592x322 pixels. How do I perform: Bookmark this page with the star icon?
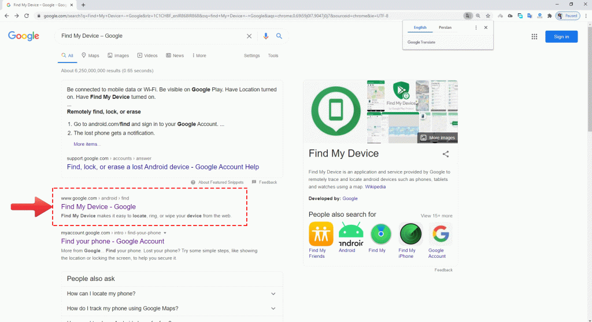click(x=488, y=16)
